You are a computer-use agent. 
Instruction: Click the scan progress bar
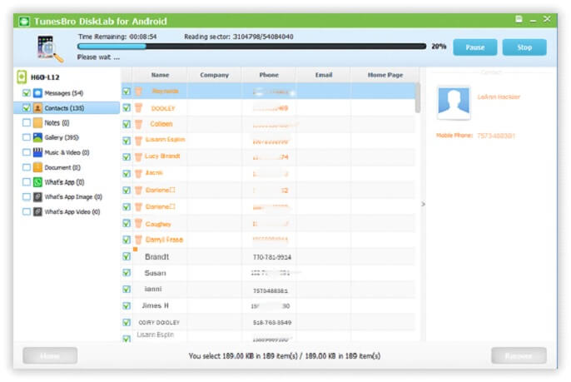251,47
